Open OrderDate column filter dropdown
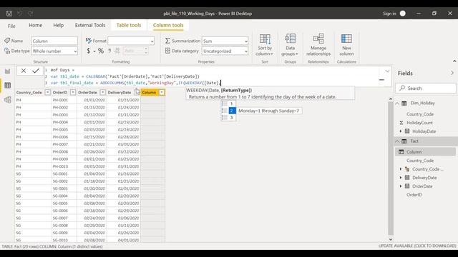Screen dimensions: 458x257 click(x=102, y=92)
